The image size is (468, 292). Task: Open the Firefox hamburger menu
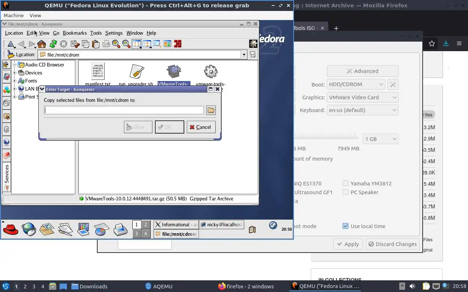459,43
